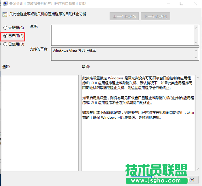Maximize the policy settings window
The image size is (202, 186).
coord(182,3)
